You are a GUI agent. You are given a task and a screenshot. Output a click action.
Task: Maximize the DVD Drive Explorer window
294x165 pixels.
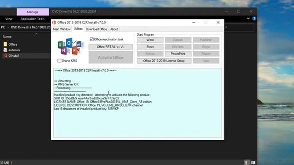[239, 11]
